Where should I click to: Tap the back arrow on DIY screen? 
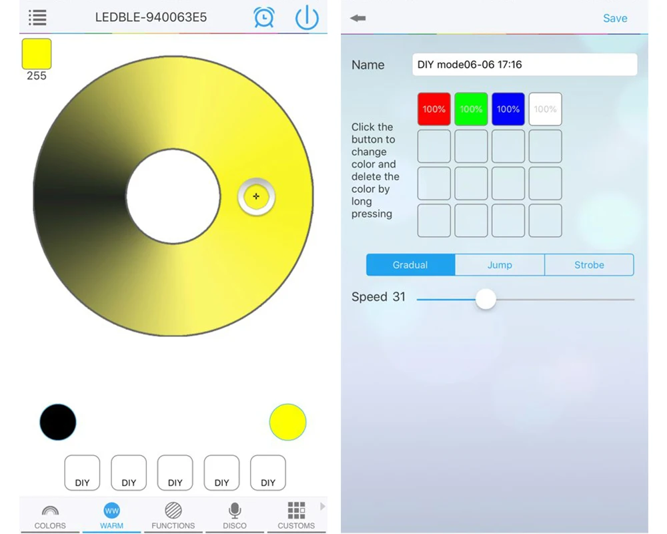[x=358, y=18]
